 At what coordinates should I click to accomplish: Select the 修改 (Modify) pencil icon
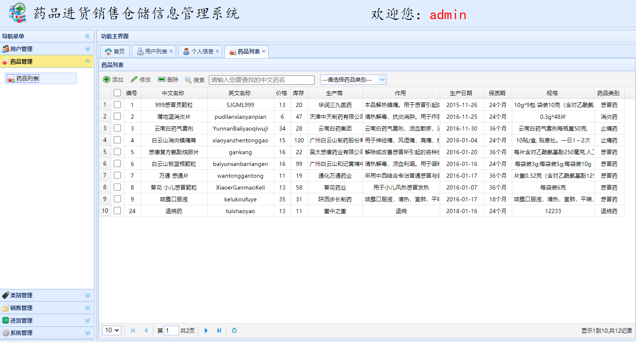point(134,80)
